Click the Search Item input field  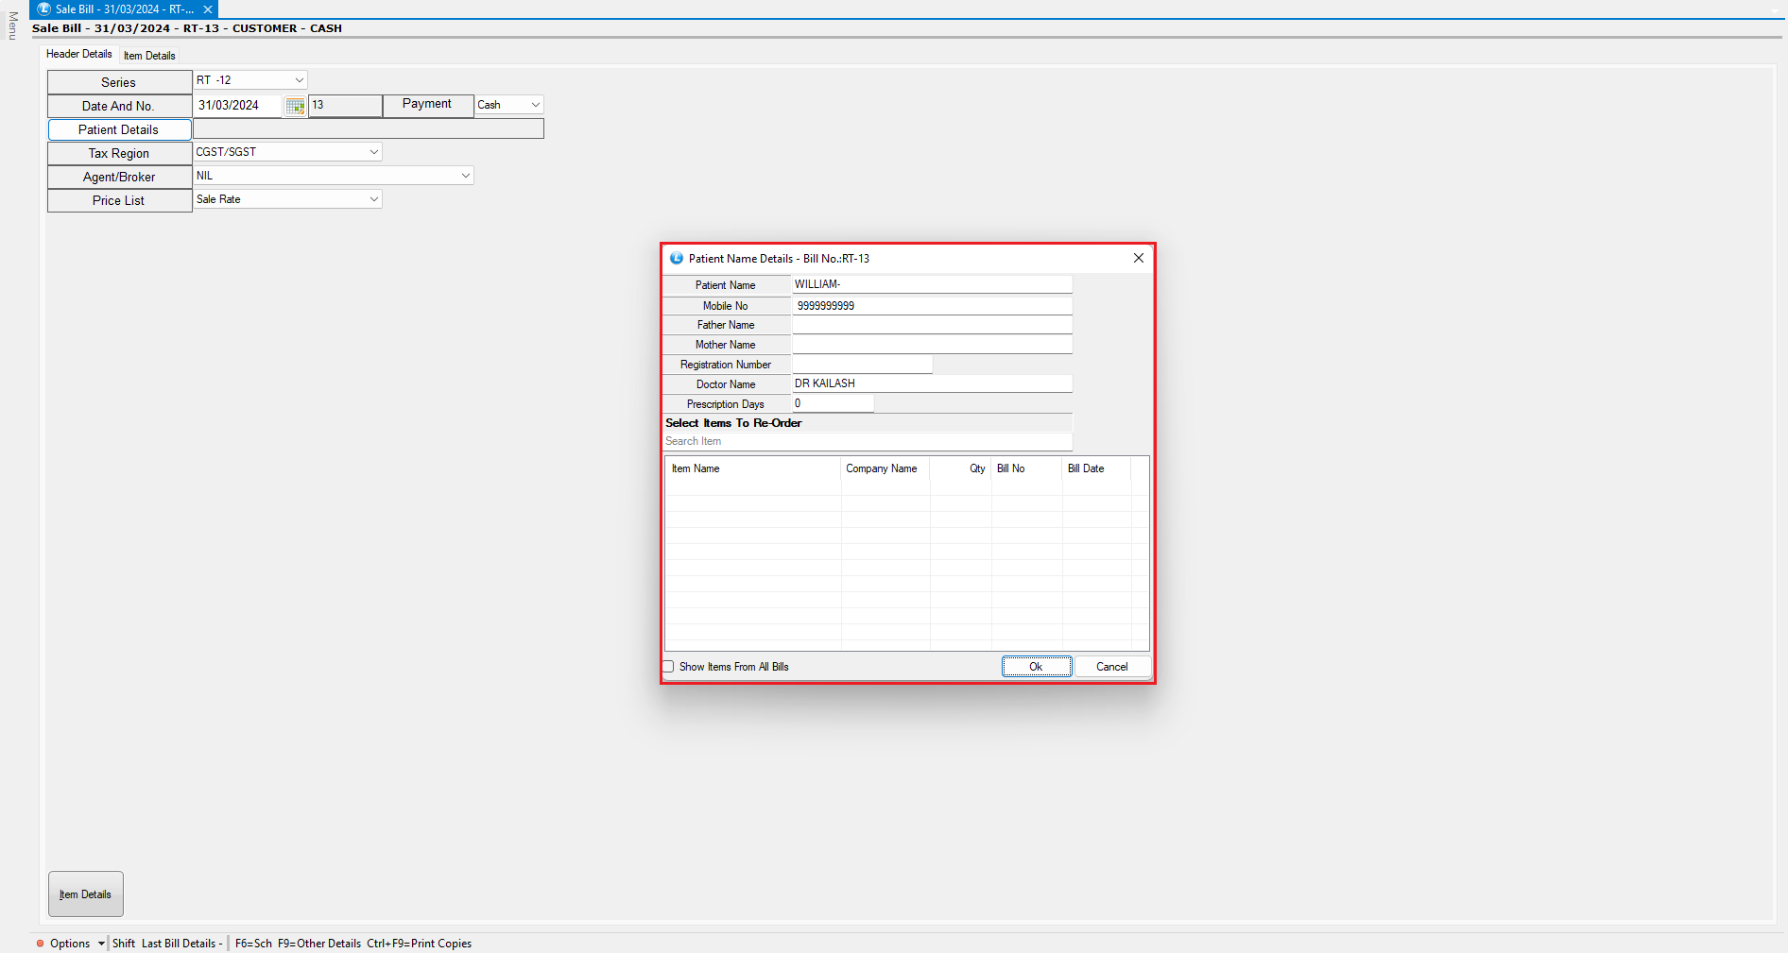pyautogui.click(x=868, y=441)
